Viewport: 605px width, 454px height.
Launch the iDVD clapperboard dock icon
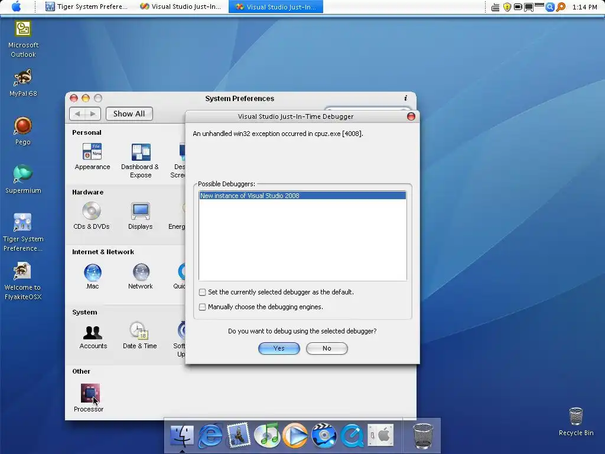324,435
